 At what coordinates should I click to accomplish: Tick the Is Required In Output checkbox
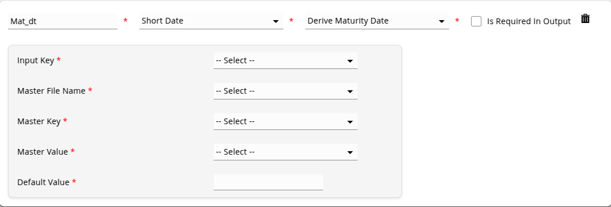tap(476, 21)
